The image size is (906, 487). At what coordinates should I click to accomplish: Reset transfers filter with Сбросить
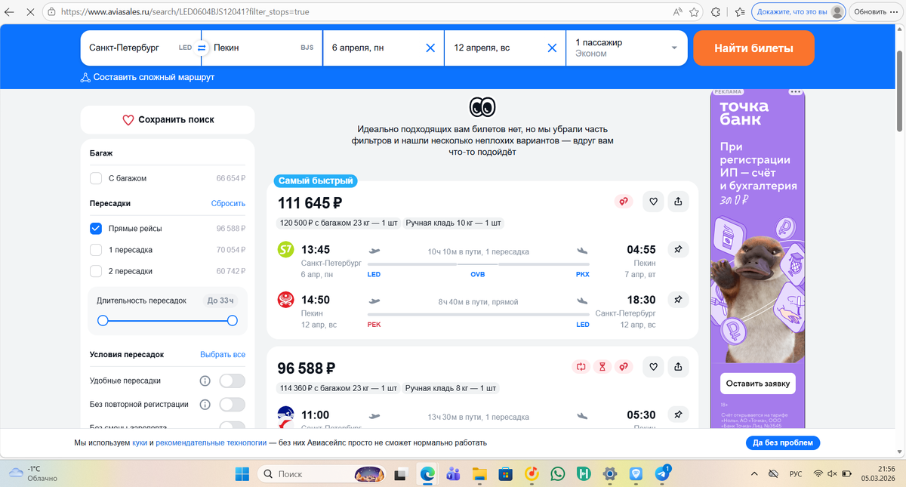(228, 204)
